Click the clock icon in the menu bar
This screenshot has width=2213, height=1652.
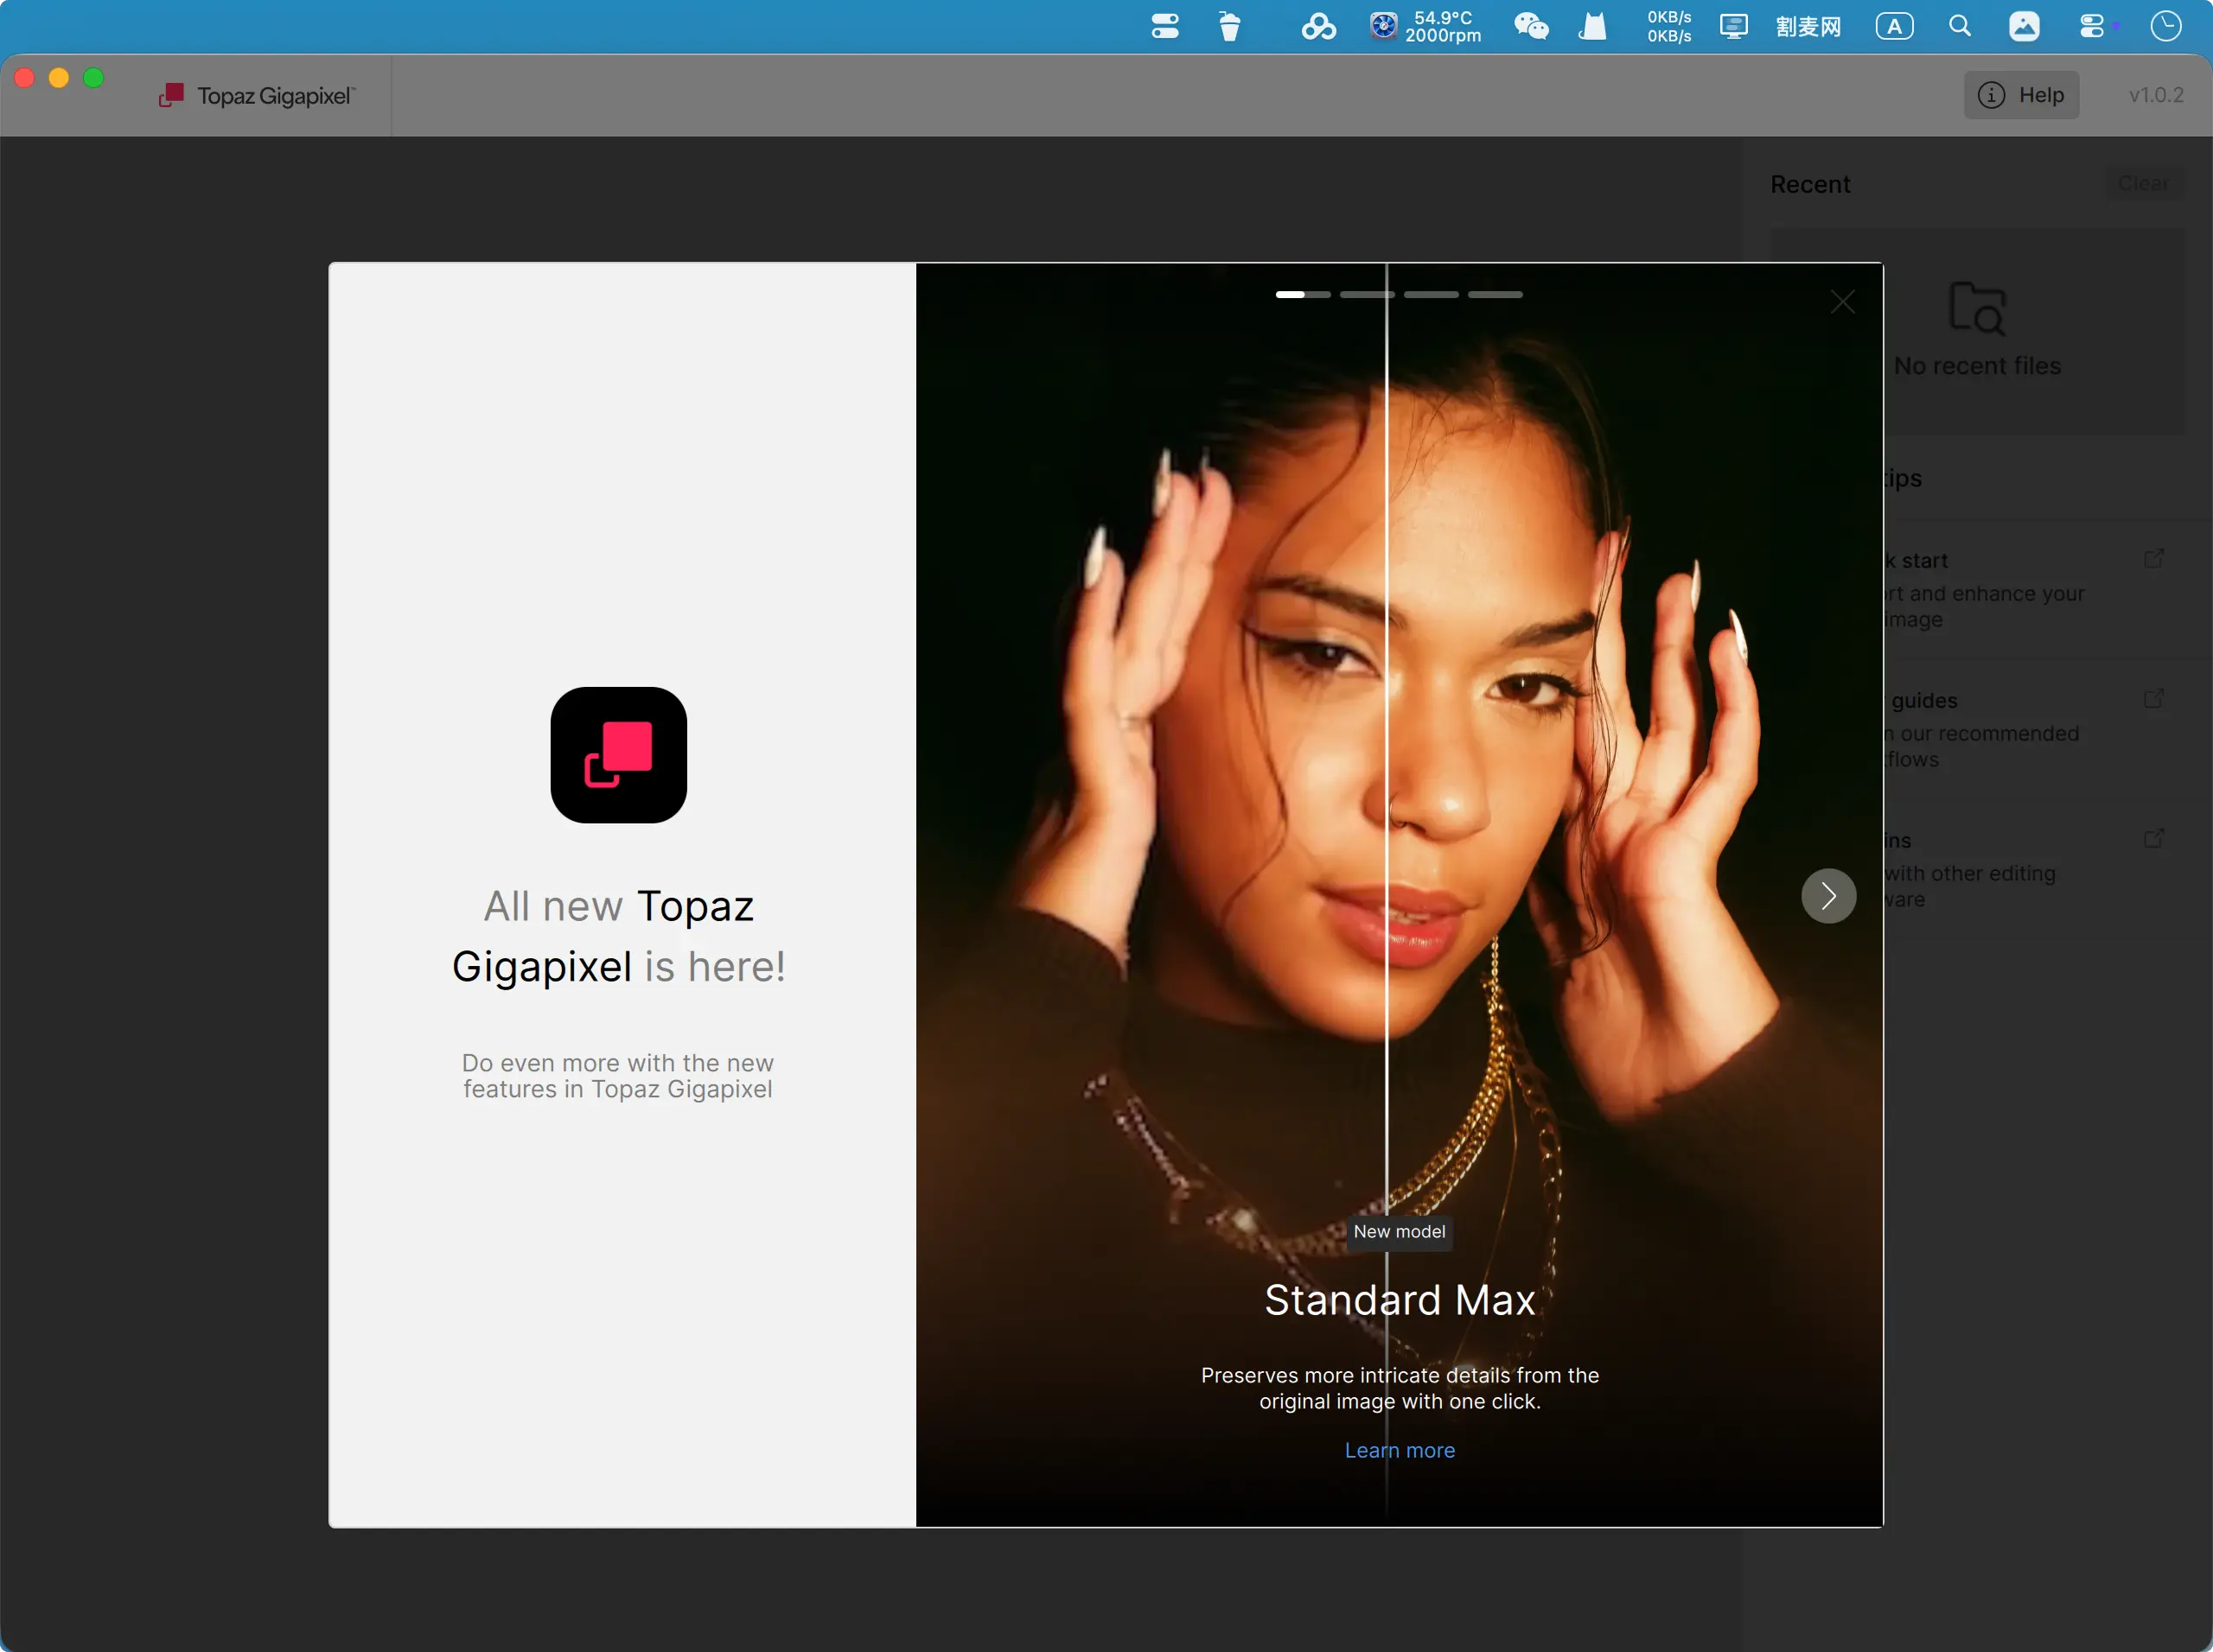[x=2165, y=26]
